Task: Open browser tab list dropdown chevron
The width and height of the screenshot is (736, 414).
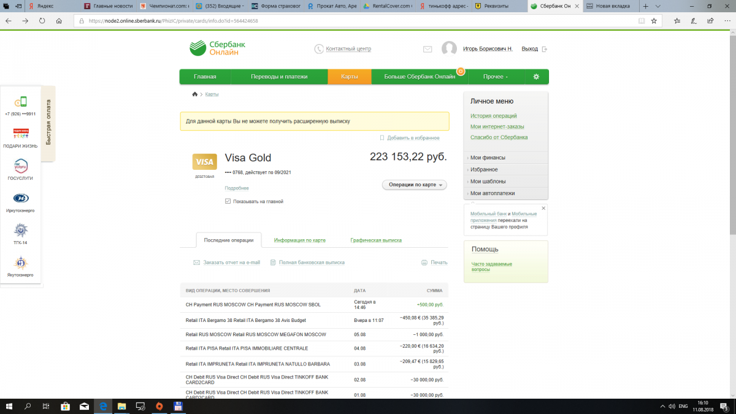Action: 657,6
